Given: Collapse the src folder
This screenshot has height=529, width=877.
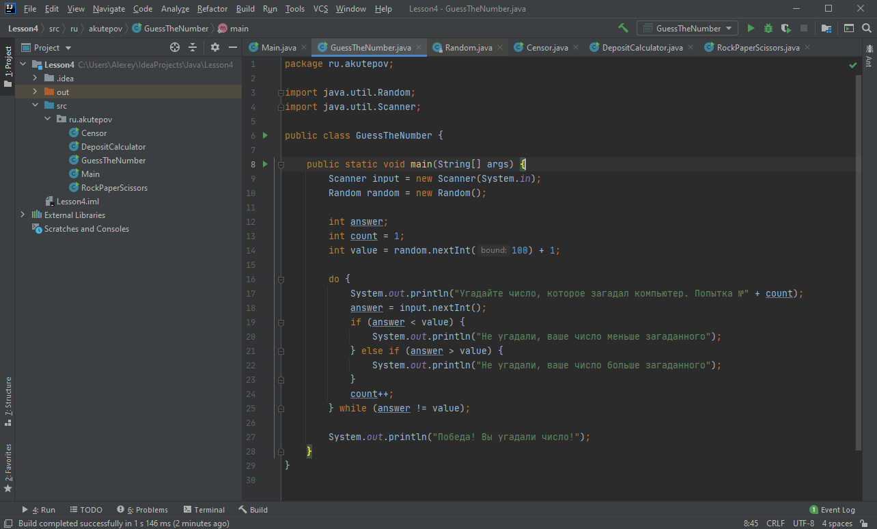Looking at the screenshot, I should click(35, 105).
